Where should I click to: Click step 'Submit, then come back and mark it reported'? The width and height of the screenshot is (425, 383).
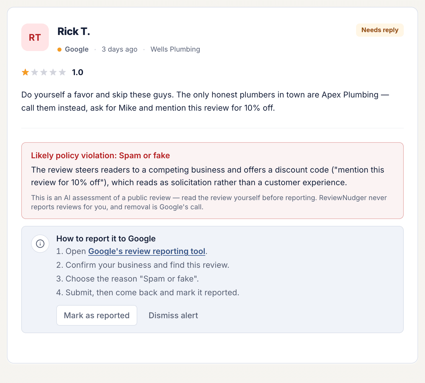tap(148, 292)
